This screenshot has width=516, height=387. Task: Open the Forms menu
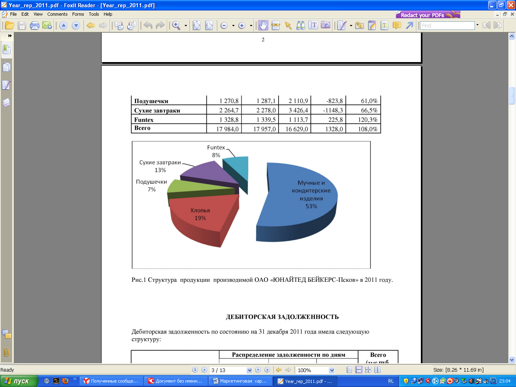[78, 14]
